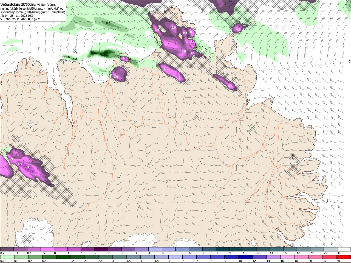Viewport: 351px width, 263px height.
Task: Select snow-scale swatch labeled 1.5
Action: click(x=88, y=249)
